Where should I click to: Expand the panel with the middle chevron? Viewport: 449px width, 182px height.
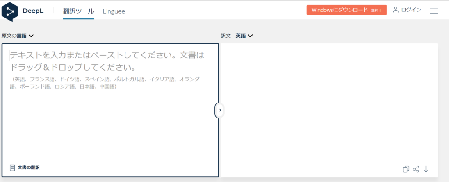[x=220, y=110]
